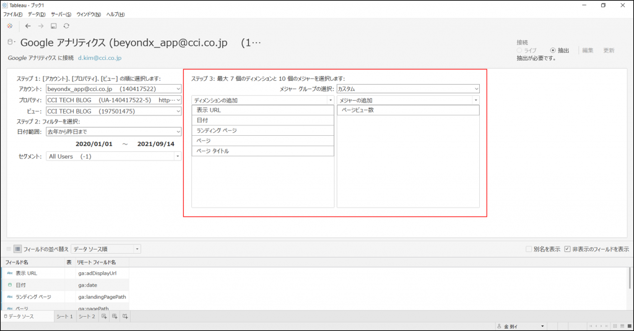The width and height of the screenshot is (634, 331).
Task: Open the アカウント dropdown
Action: point(114,89)
